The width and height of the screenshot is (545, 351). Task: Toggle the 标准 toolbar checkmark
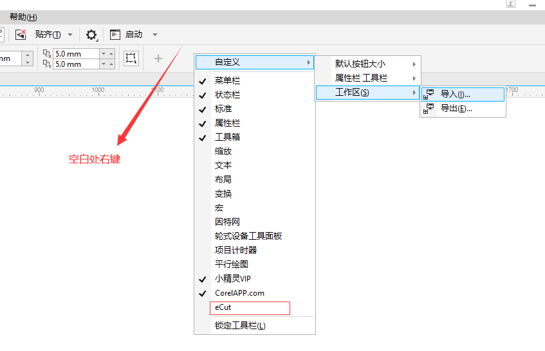click(255, 109)
